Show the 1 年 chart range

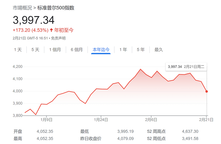[x=123, y=50]
